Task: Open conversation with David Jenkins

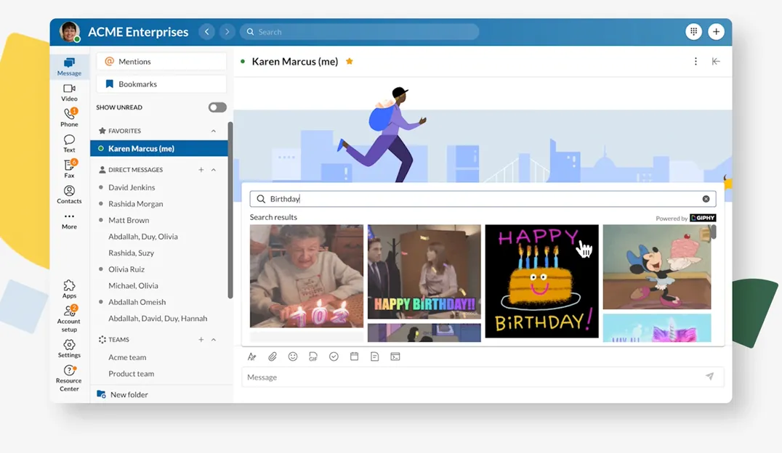Action: pos(132,187)
